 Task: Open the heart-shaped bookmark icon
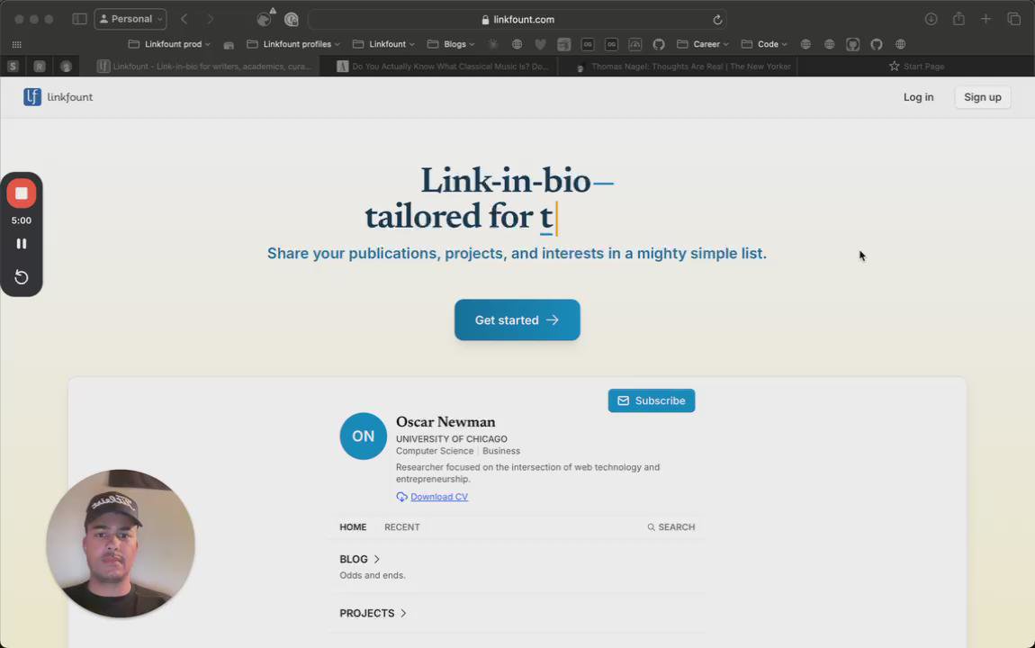540,44
